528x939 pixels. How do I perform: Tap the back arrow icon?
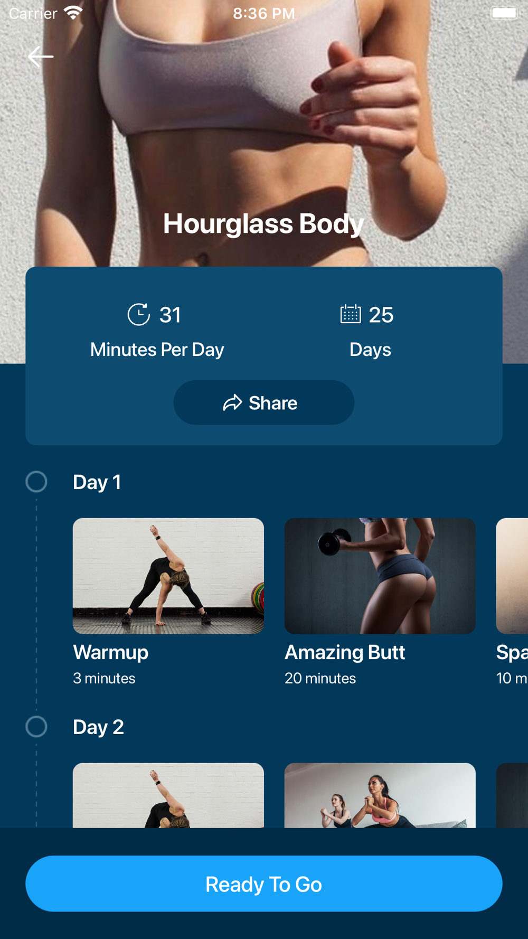coord(41,57)
